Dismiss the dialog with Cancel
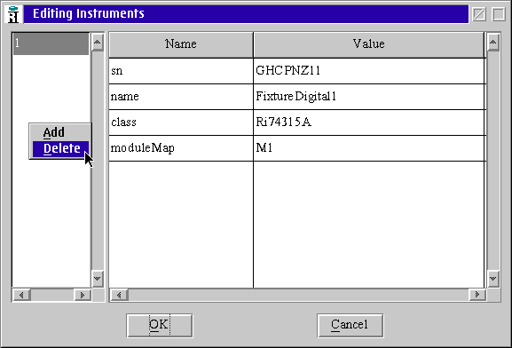Viewport: 512px width, 348px height. pyautogui.click(x=350, y=325)
